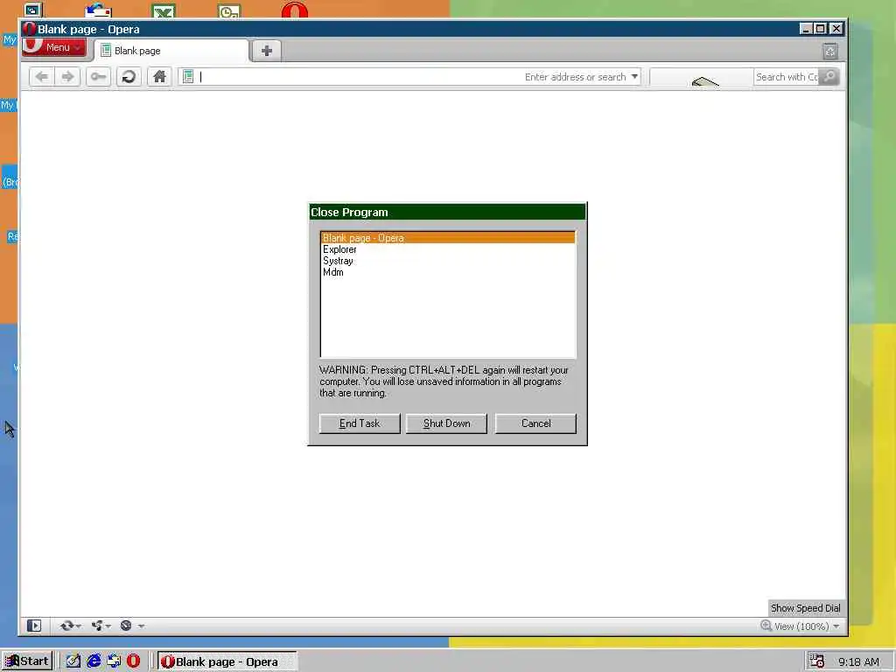
Task: Click the Search with field
Action: [x=787, y=77]
